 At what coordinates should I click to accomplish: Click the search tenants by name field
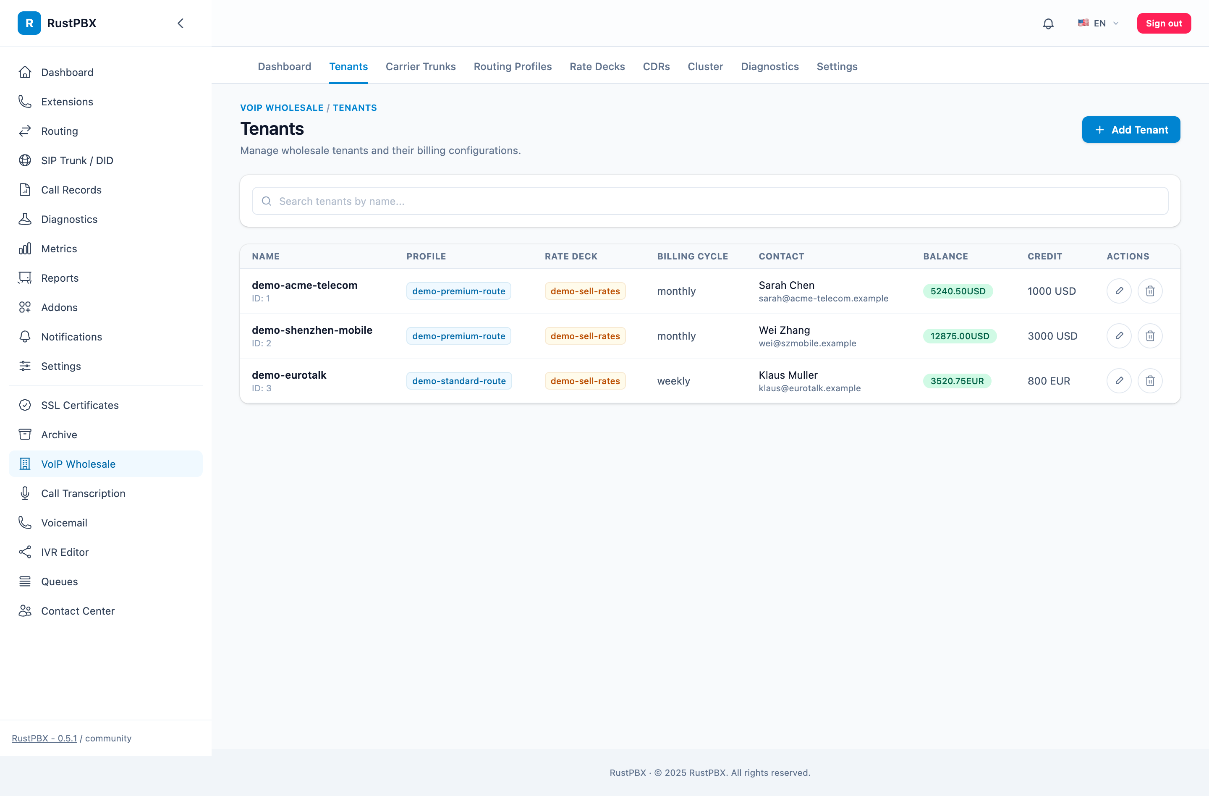pos(709,201)
